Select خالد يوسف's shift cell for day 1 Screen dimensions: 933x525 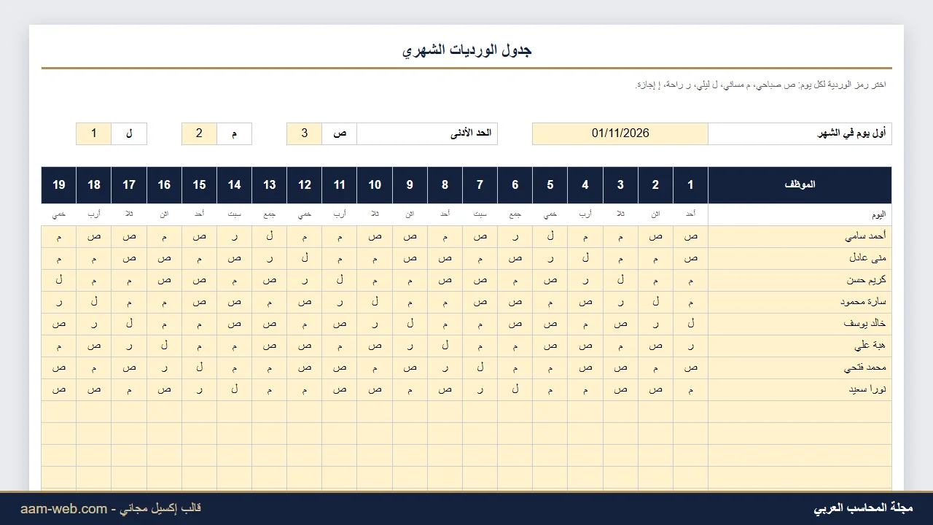click(x=690, y=324)
